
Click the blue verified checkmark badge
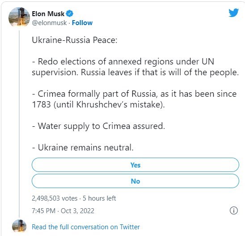70,13
